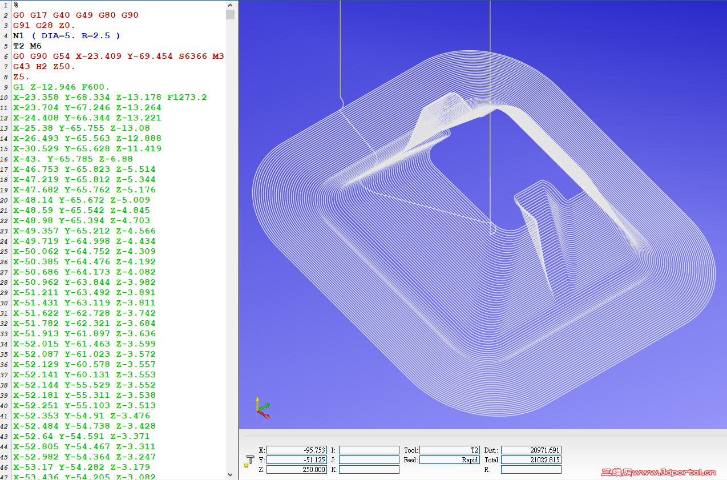
Task: Click the code scrollbar up arrow
Action: click(x=230, y=5)
